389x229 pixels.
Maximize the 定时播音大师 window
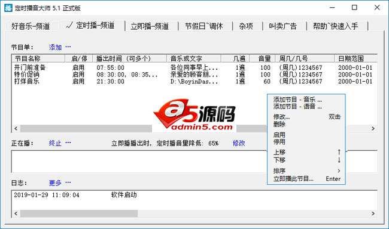354,8
